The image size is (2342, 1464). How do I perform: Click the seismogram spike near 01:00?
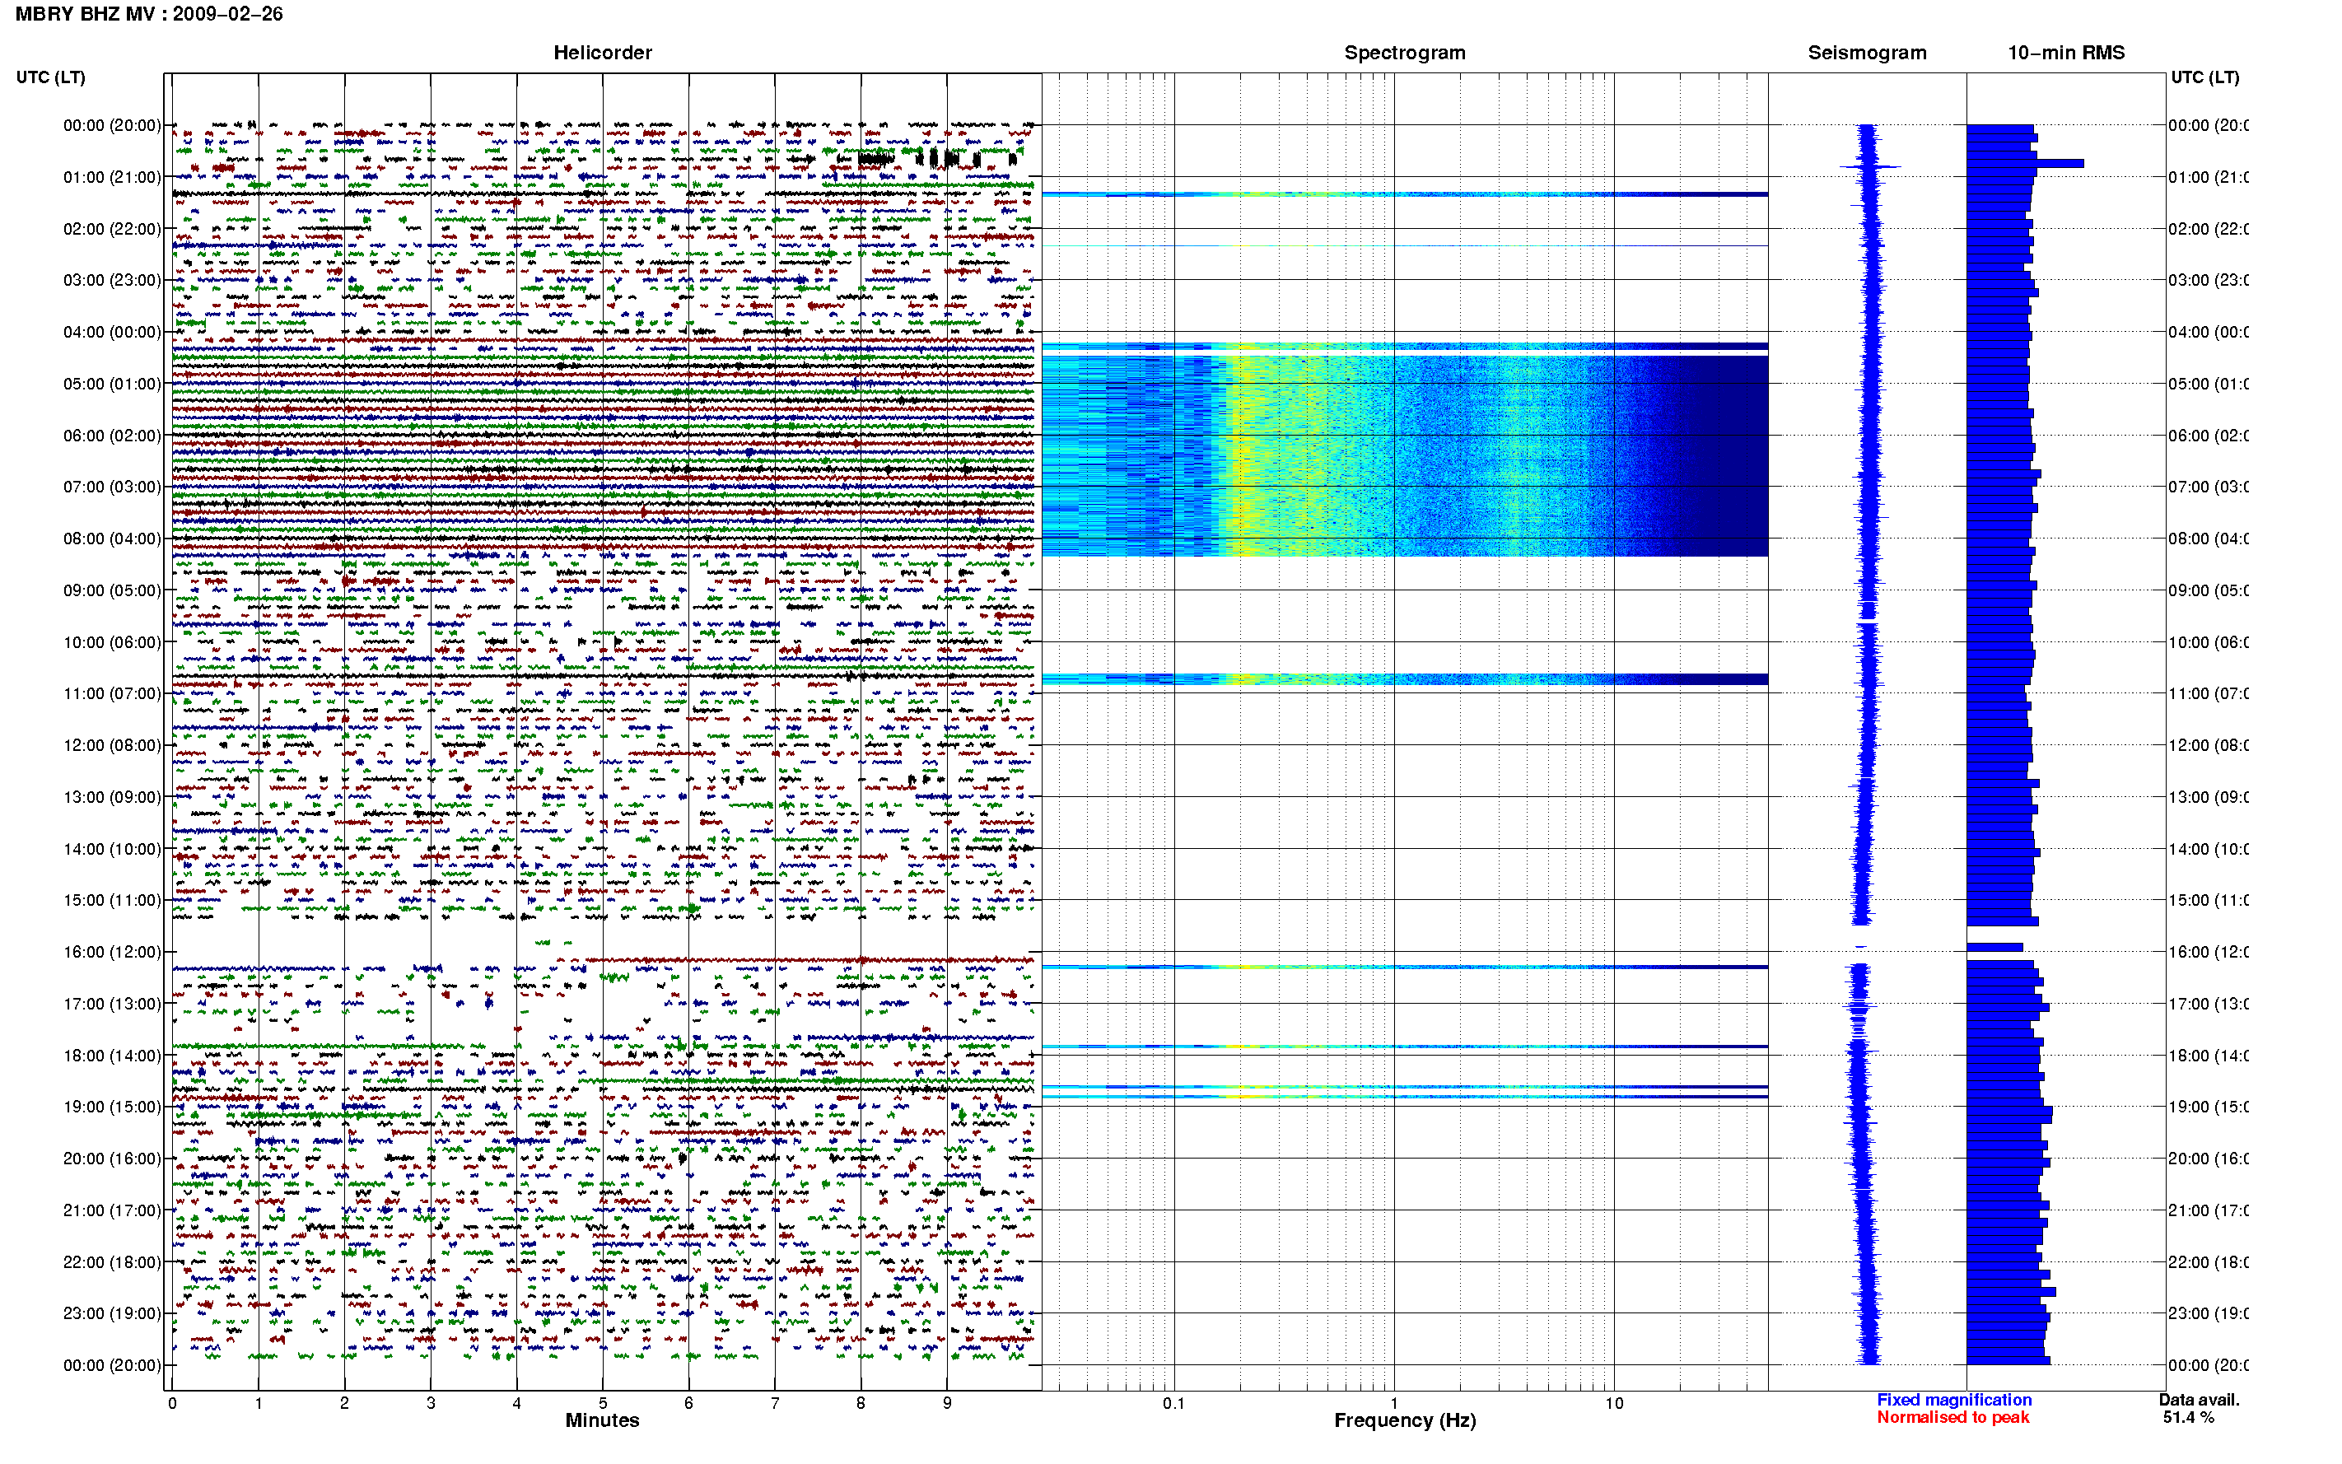(1869, 167)
